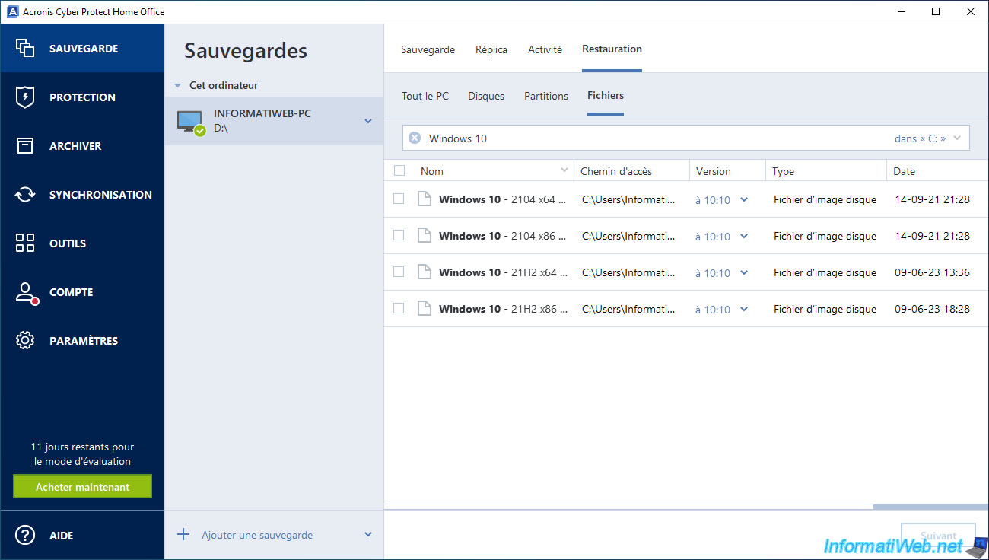Sort by the Type column header
The height and width of the screenshot is (560, 989).
click(826, 171)
